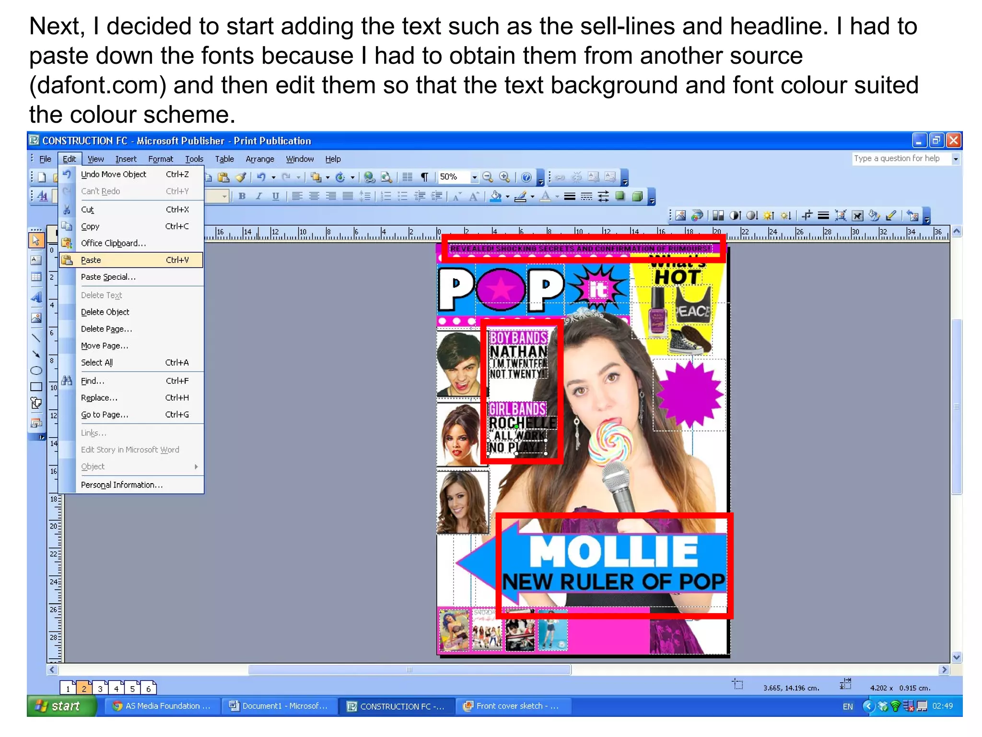The width and height of the screenshot is (982, 737).
Task: Open the Columns icon in standard toolbar
Action: coord(408,177)
